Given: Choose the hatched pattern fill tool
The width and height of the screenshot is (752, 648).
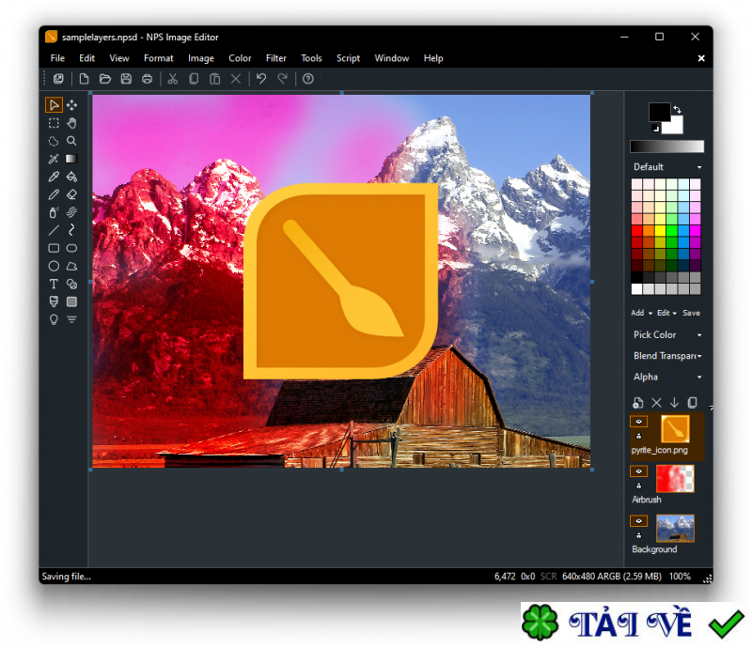Looking at the screenshot, I should 72,301.
